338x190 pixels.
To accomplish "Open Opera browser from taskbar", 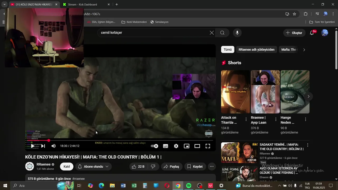I will [x=167, y=186].
